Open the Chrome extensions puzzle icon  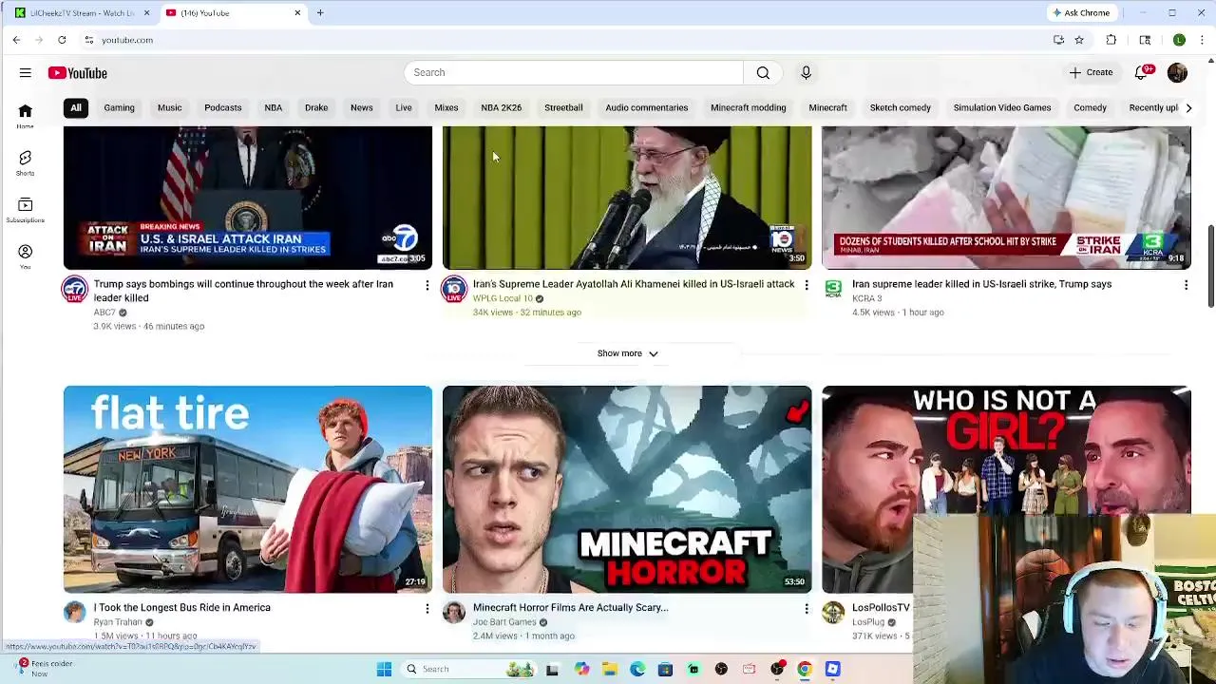1111,40
